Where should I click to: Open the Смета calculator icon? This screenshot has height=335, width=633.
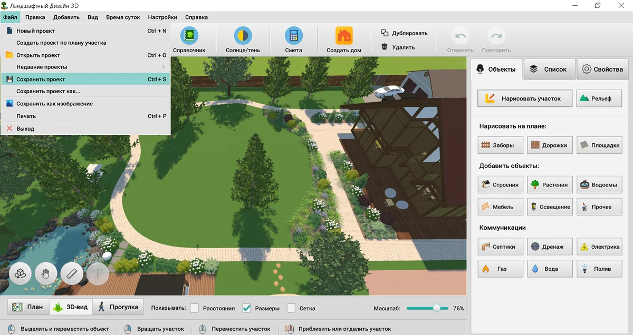(293, 36)
